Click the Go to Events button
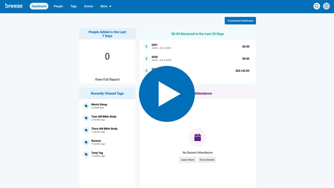 coord(207,160)
